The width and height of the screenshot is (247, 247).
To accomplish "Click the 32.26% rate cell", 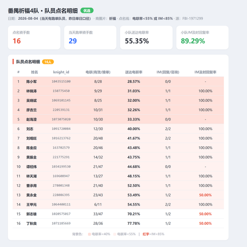I will pyautogui.click(x=134, y=110).
